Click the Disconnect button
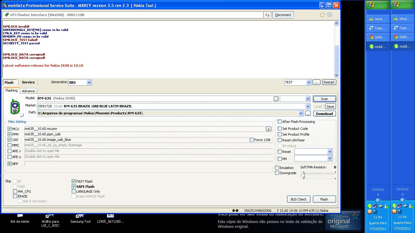The width and height of the screenshot is (415, 233). [x=283, y=15]
